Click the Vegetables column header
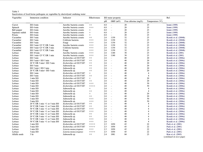The width and height of the screenshot is (203, 152). coord(17,18)
